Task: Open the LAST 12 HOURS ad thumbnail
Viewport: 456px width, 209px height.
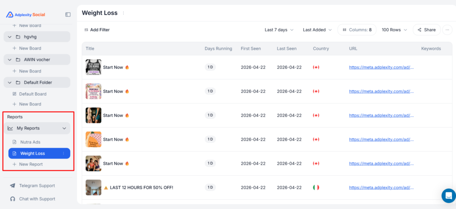Action: tap(94, 188)
